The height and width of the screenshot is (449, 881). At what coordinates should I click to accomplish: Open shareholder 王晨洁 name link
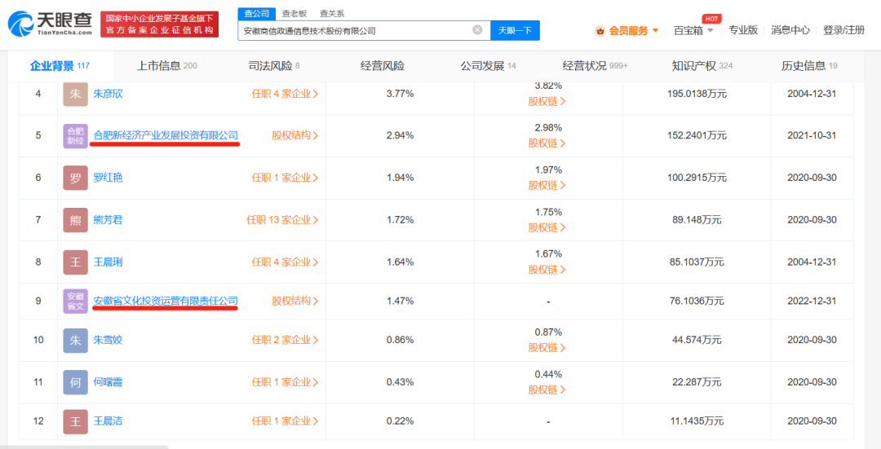tap(108, 420)
